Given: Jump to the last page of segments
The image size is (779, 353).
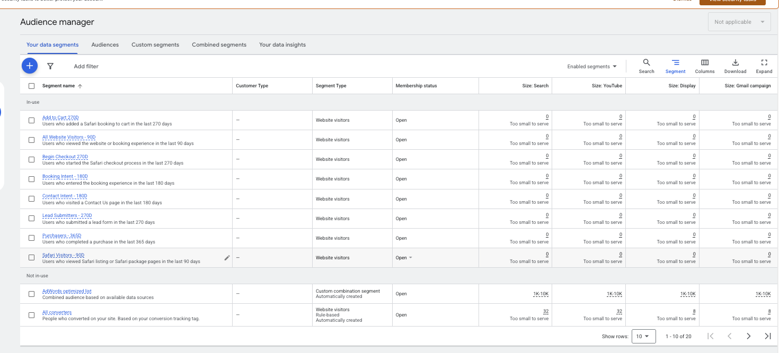Looking at the screenshot, I should point(767,336).
